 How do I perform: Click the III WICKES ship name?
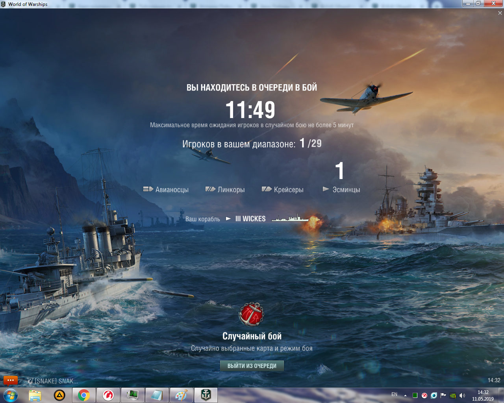250,219
